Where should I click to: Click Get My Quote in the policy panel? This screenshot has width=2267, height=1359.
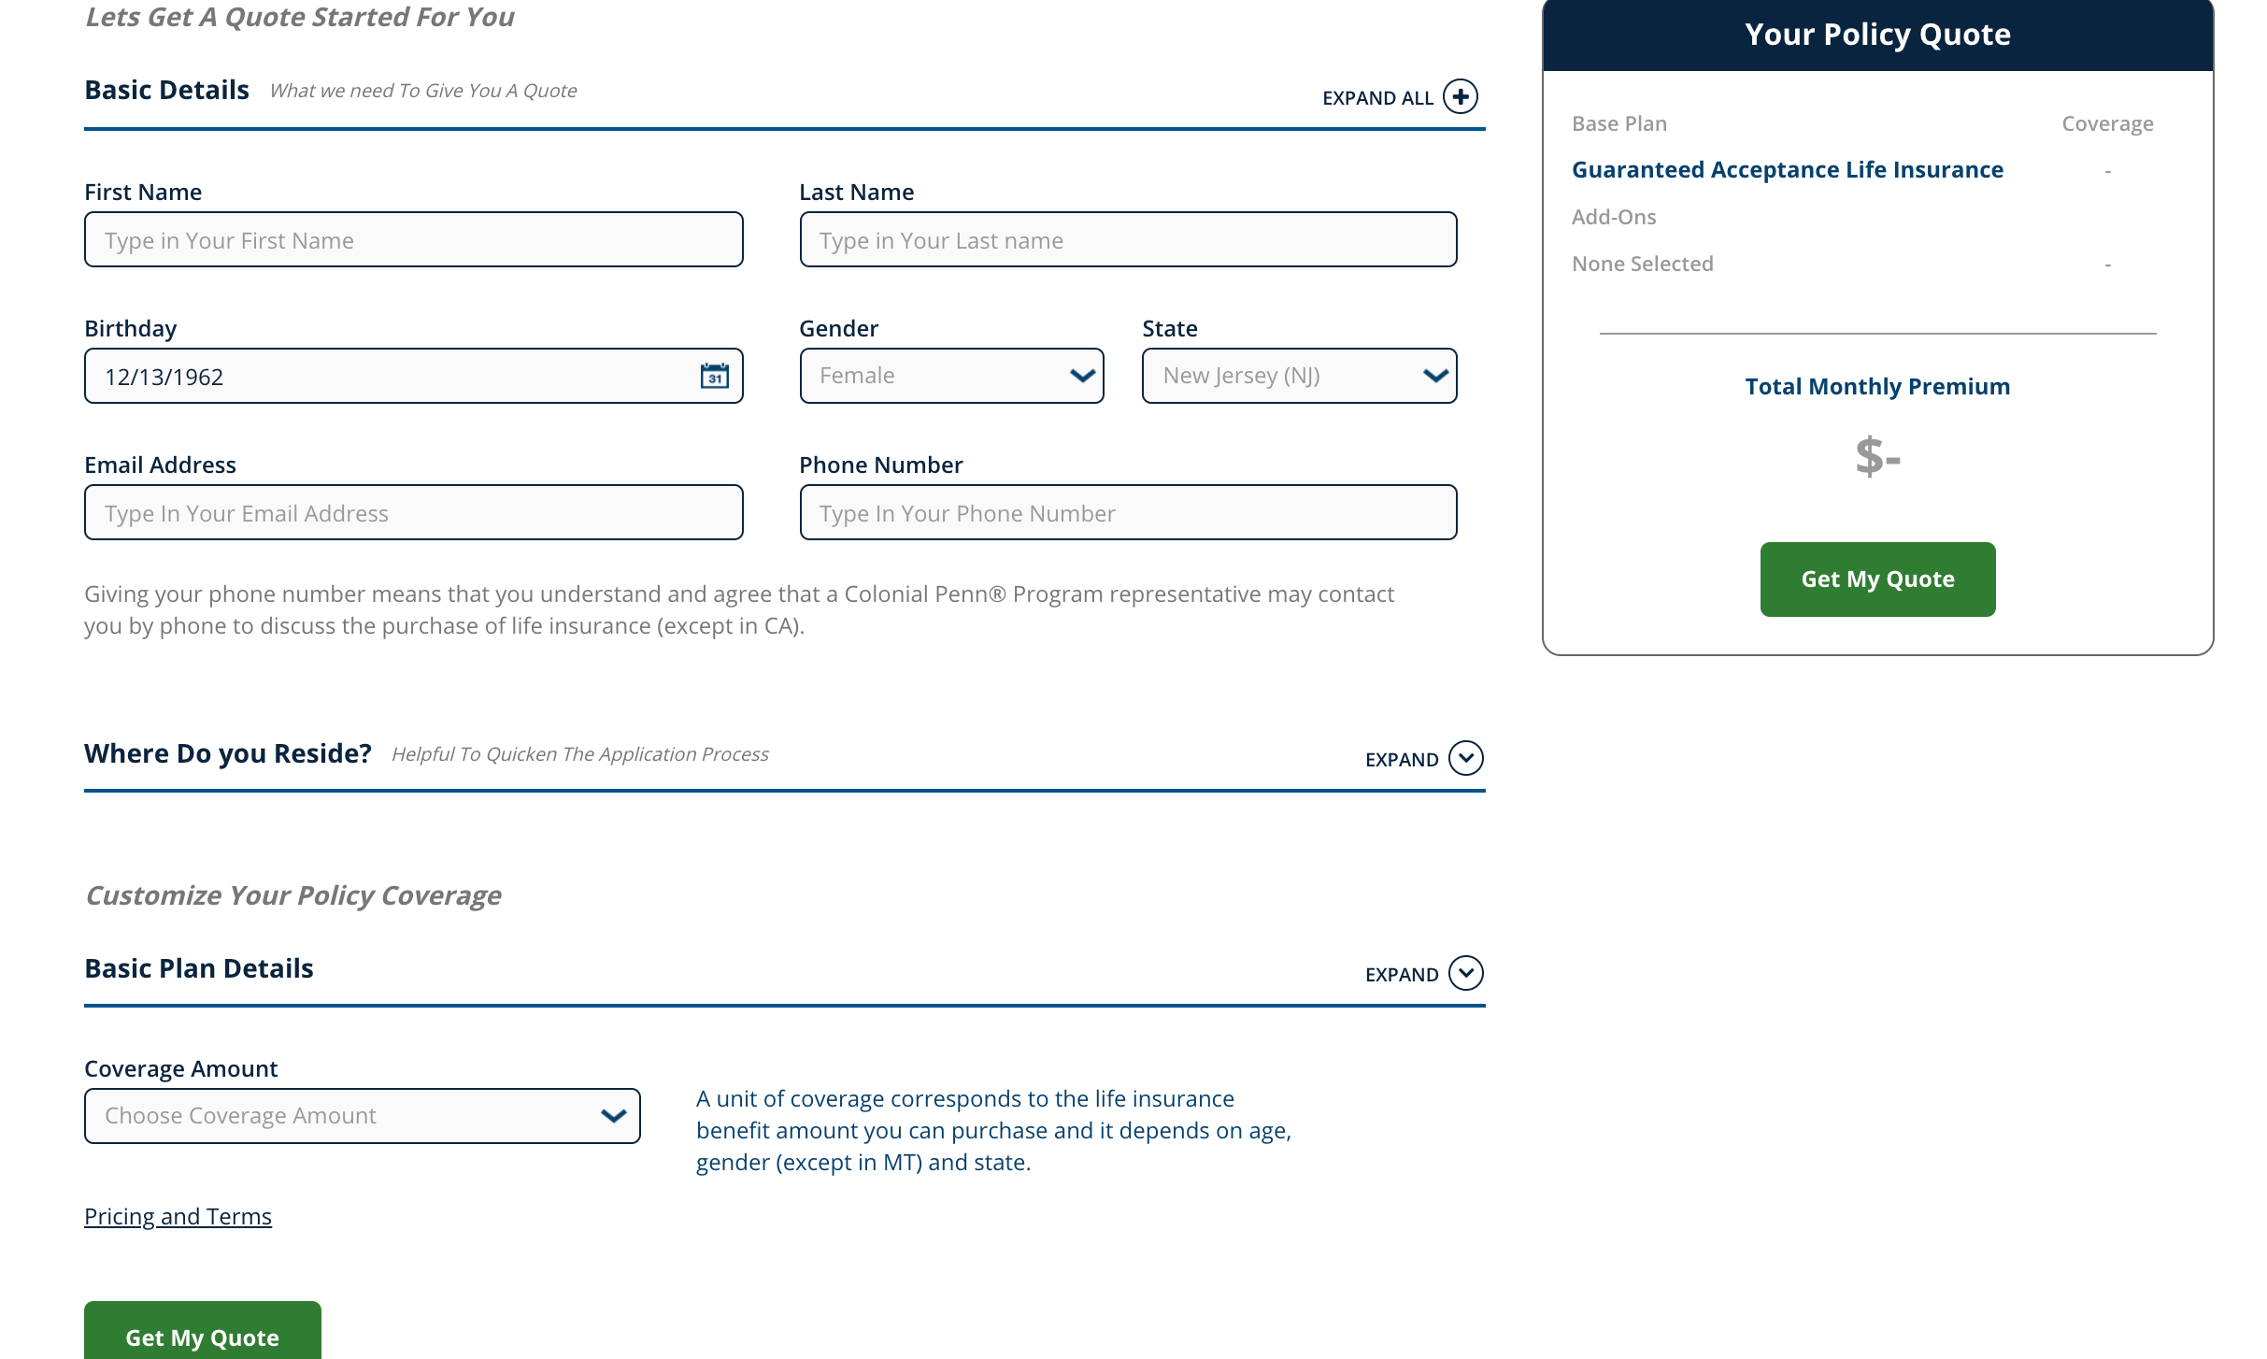[x=1876, y=579]
